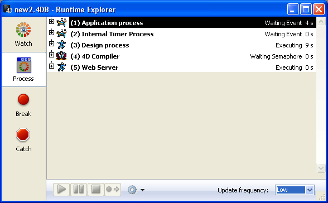The width and height of the screenshot is (328, 203).
Task: Open the gear action menu
Action: pyautogui.click(x=136, y=190)
